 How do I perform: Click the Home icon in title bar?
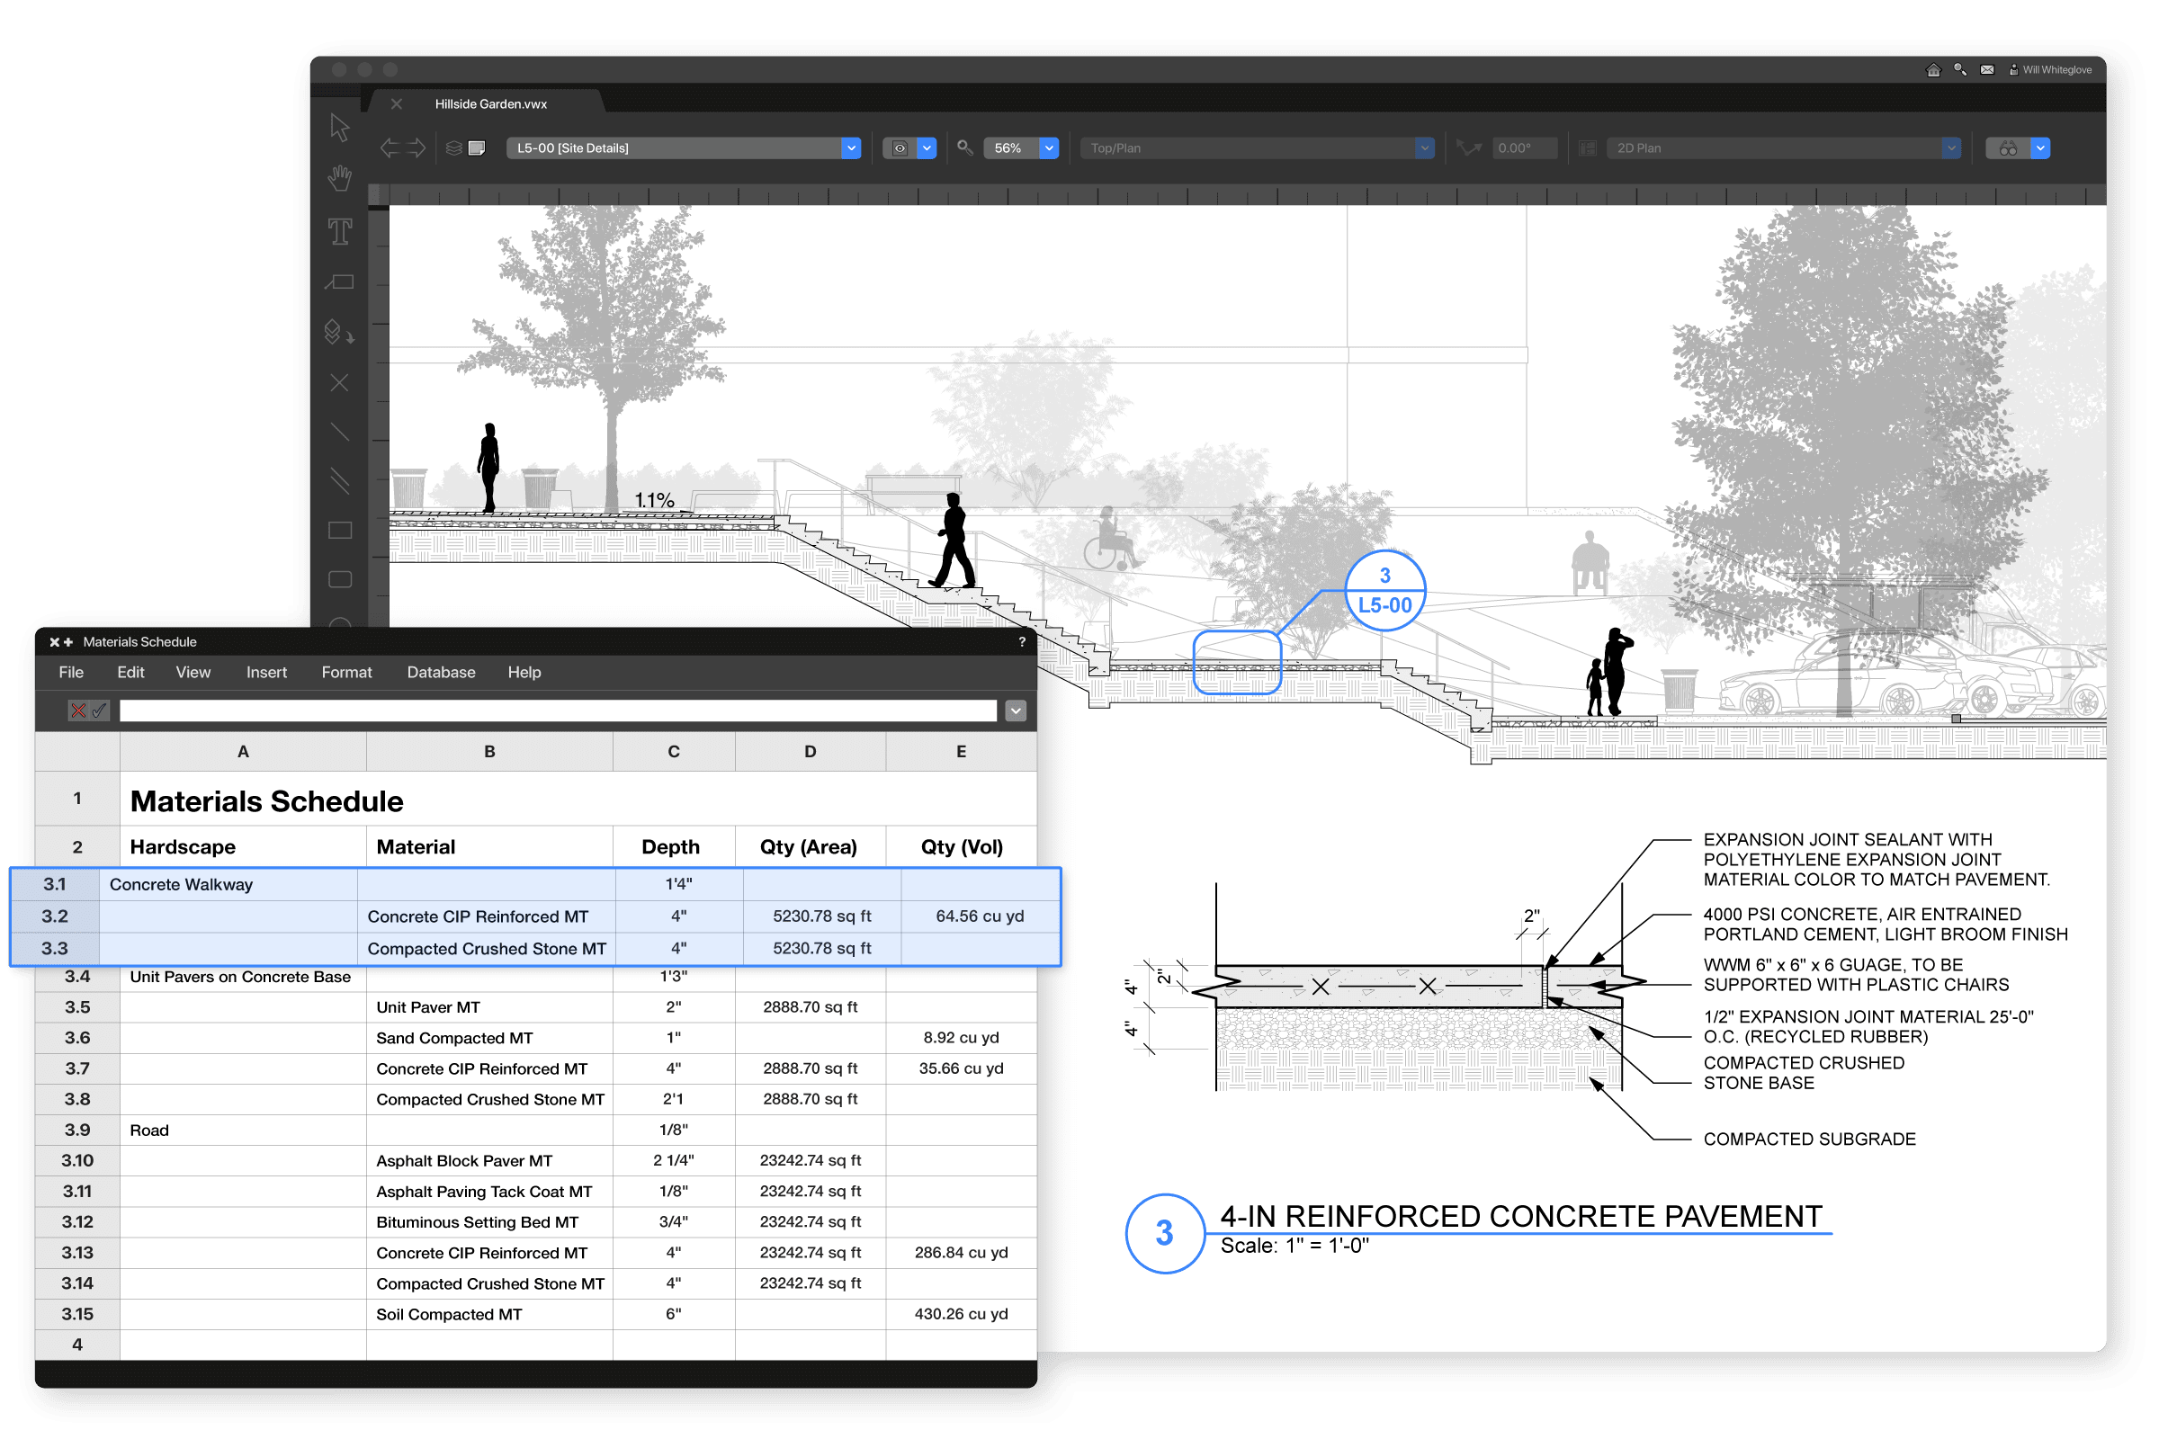tap(1933, 70)
